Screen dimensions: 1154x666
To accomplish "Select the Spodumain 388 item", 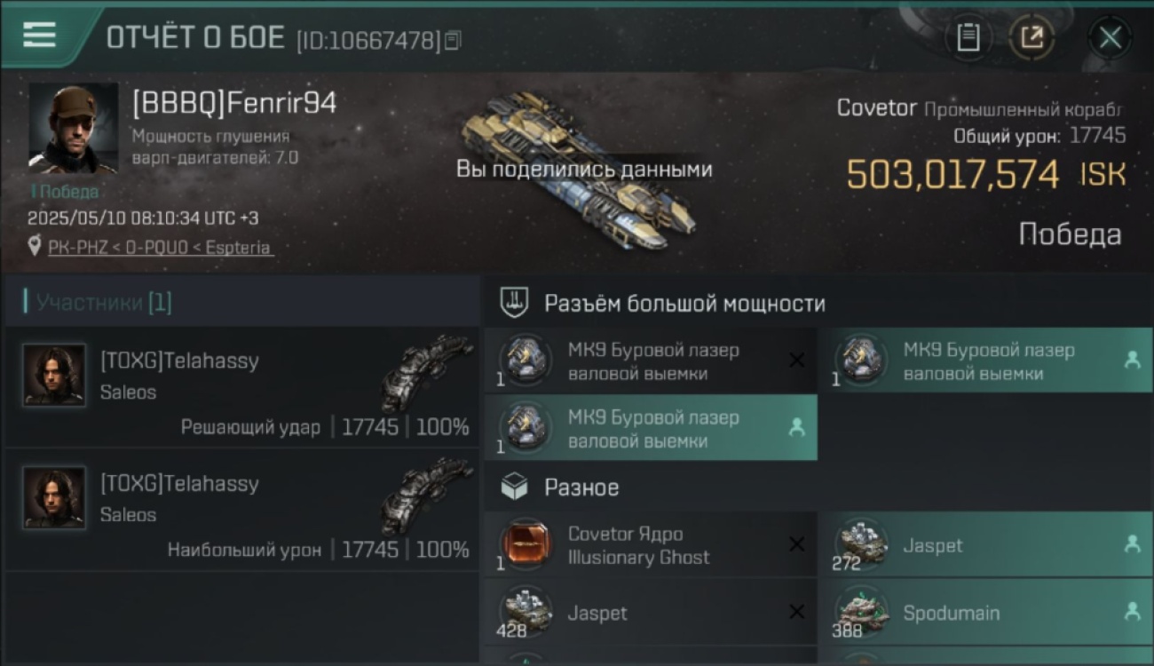I will coord(986,613).
